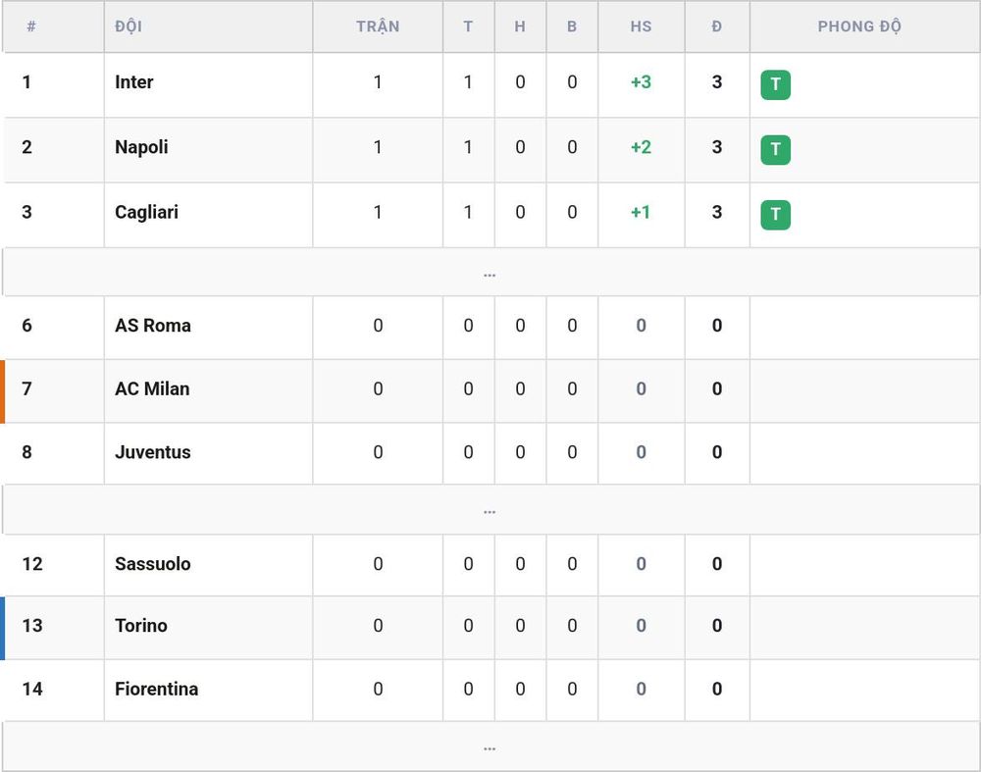981x772 pixels.
Task: Click the orange marker beside AC Milan
Action: tap(3, 391)
